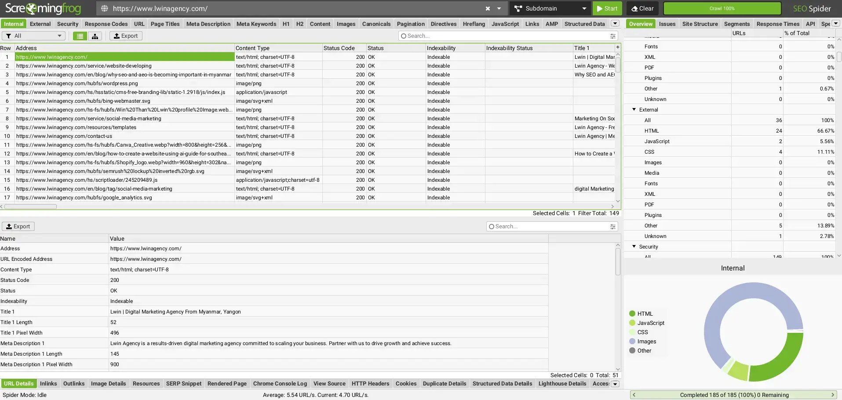Open the Subdomain crawl mode dropdown
This screenshot has height=400, width=842.
pyautogui.click(x=550, y=8)
